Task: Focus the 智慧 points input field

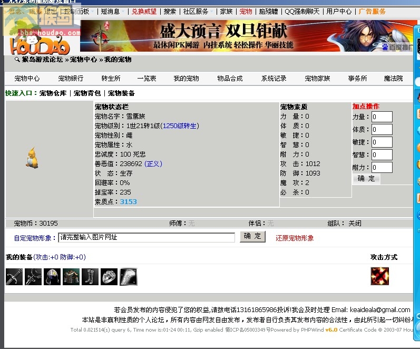Action: click(382, 154)
